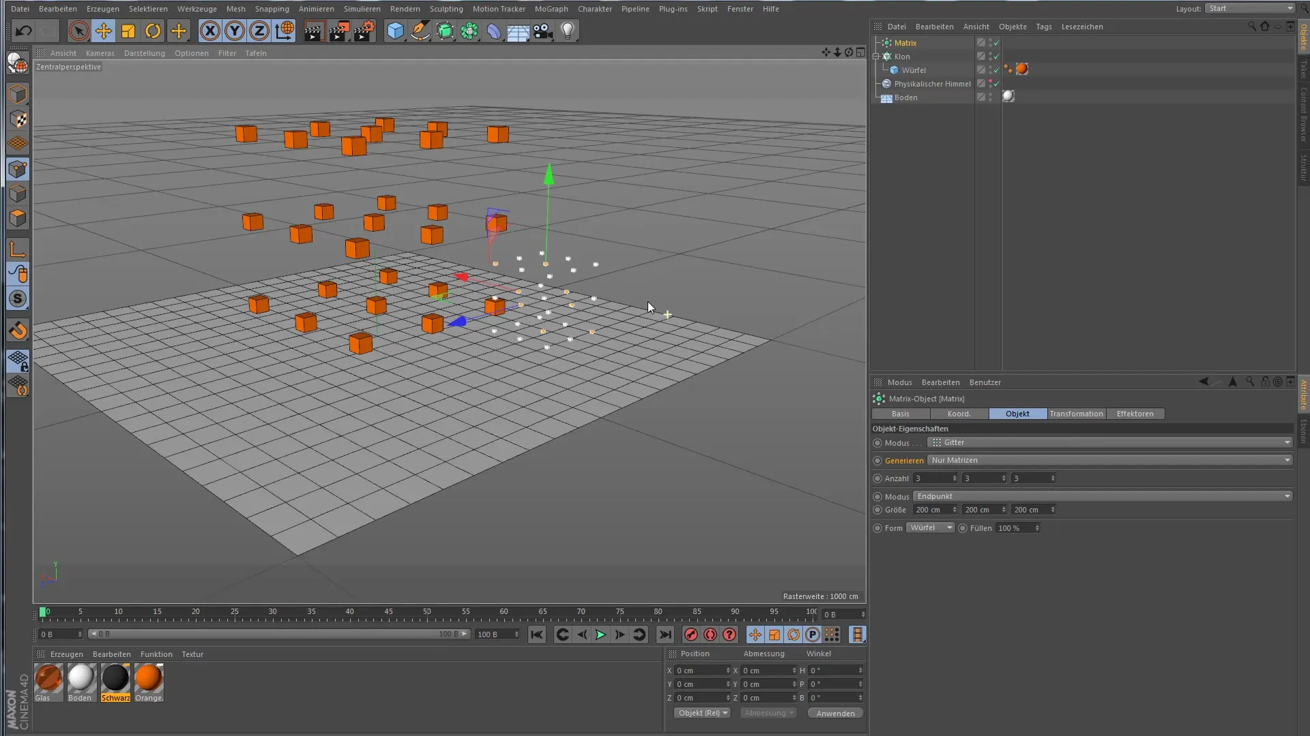The width and height of the screenshot is (1310, 736).
Task: Open the MoGraph array generator icon
Action: click(x=469, y=31)
